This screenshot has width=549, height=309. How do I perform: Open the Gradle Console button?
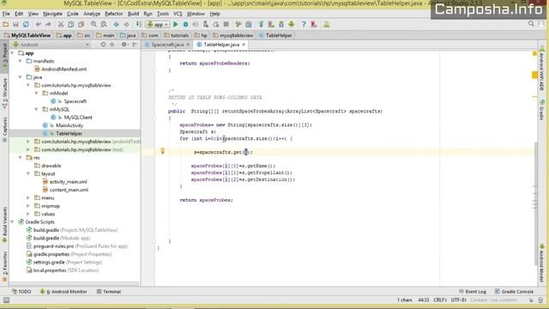click(x=514, y=292)
